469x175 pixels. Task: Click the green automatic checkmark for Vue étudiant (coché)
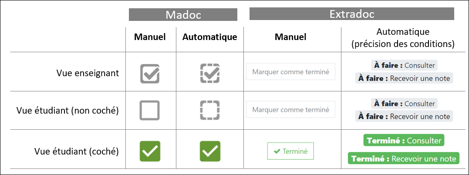[209, 151]
